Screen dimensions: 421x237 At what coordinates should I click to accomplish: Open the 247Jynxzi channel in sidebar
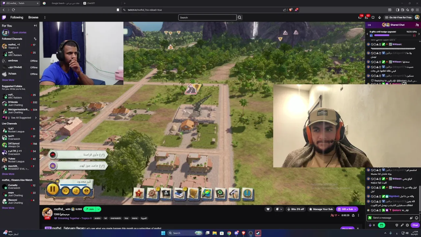point(20,145)
